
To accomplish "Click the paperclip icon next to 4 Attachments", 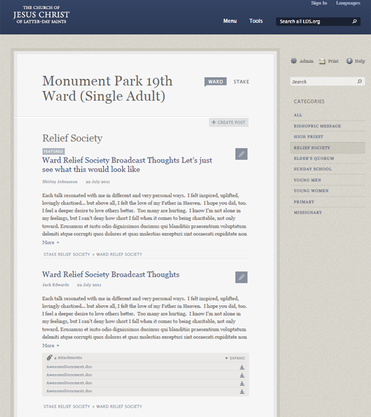I will 49,358.
